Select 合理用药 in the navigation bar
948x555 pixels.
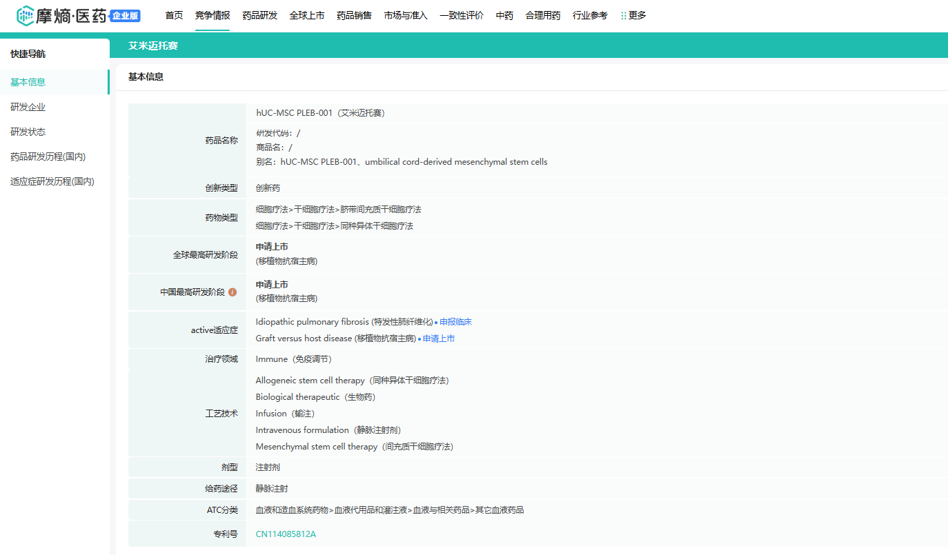(543, 15)
